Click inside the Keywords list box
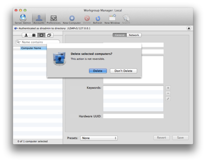Screen dimensions: 206x162 [x=133, y=98]
